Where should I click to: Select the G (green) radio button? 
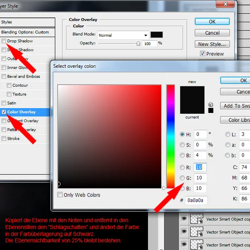click(182, 178)
